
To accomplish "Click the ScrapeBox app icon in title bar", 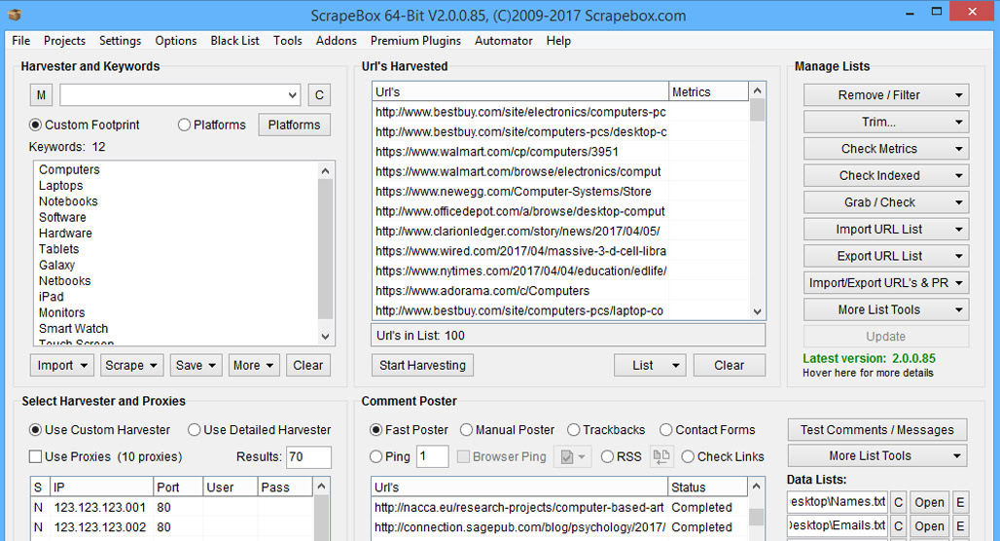I will [x=14, y=15].
